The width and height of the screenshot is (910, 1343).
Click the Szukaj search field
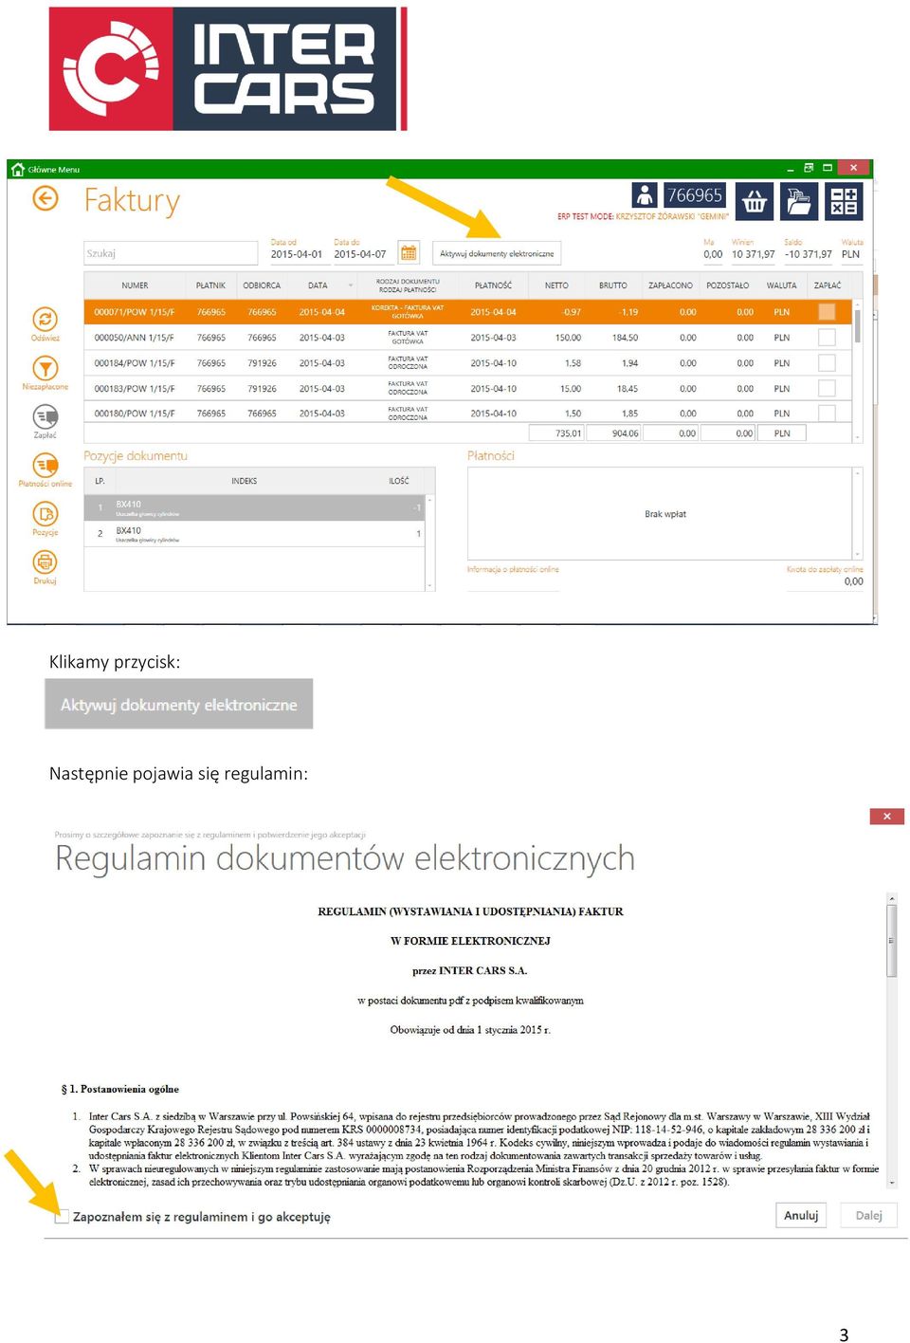coord(171,253)
